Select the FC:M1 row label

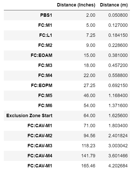pos(45,25)
